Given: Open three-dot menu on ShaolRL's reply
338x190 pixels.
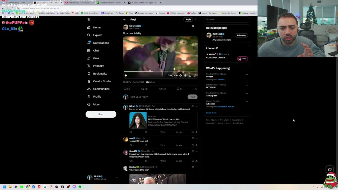Looking at the screenshot, I should click(196, 151).
